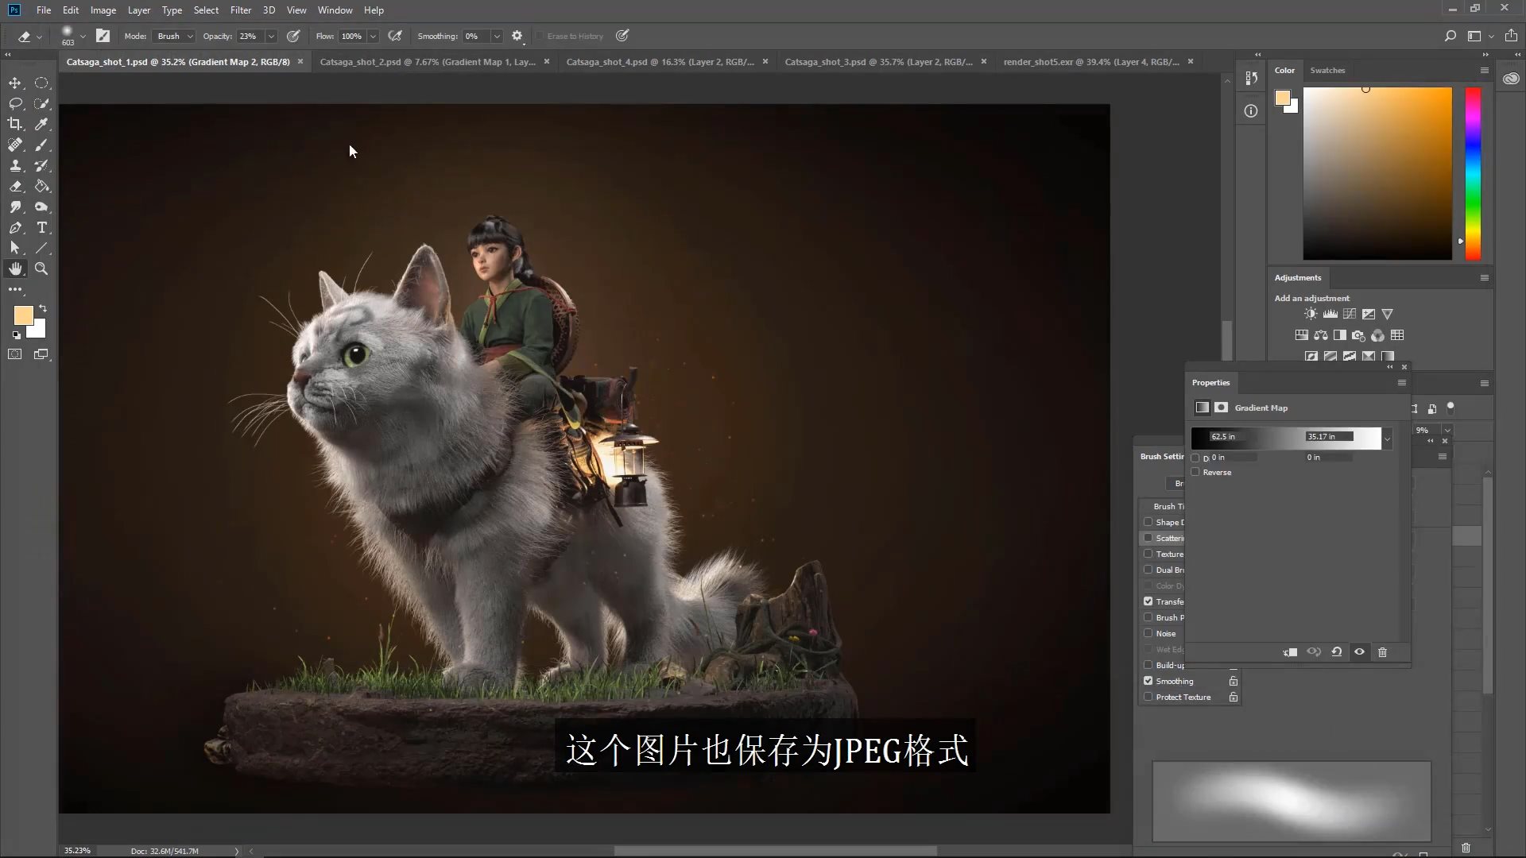Toggle the Quick Mask mode
The height and width of the screenshot is (858, 1526).
point(15,354)
